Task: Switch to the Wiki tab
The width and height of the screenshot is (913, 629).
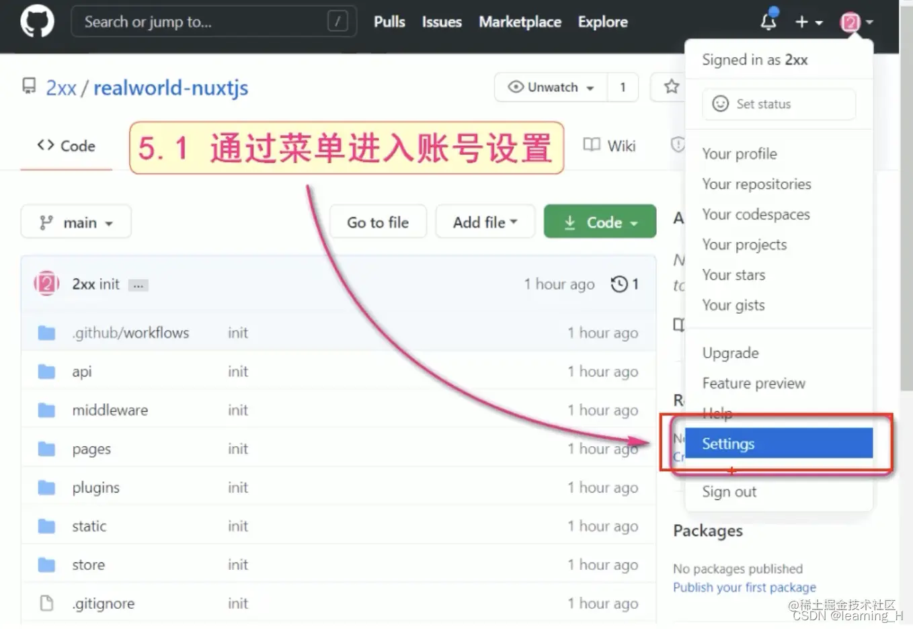Action: pyautogui.click(x=610, y=146)
